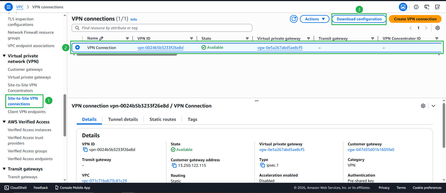Open Info link next to VPN connections
Viewport: 446px width, 193px height.
134,19
